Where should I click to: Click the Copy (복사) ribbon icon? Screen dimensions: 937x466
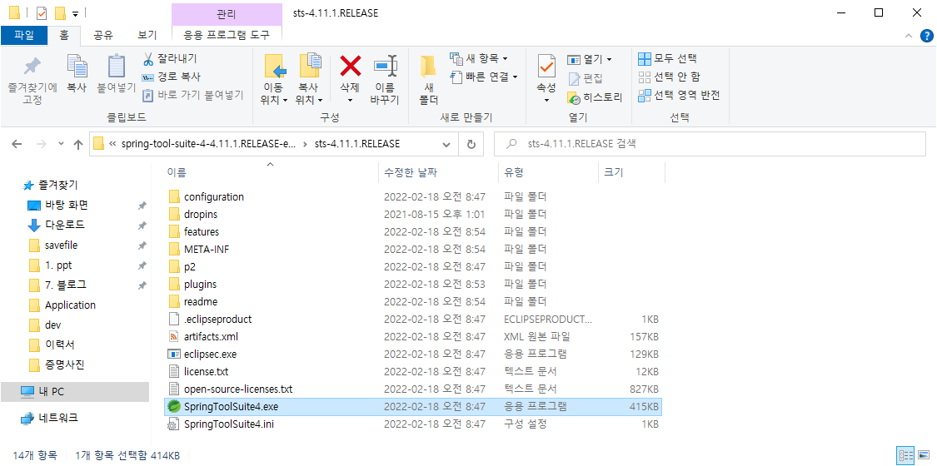click(x=77, y=66)
